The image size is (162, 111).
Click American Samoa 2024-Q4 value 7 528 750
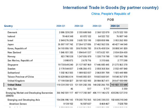[x=123, y=104]
